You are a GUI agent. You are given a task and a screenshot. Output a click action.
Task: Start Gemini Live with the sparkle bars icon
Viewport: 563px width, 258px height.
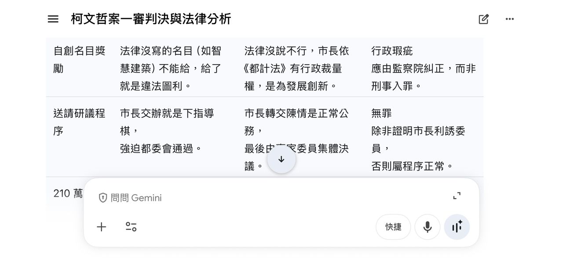pyautogui.click(x=457, y=227)
